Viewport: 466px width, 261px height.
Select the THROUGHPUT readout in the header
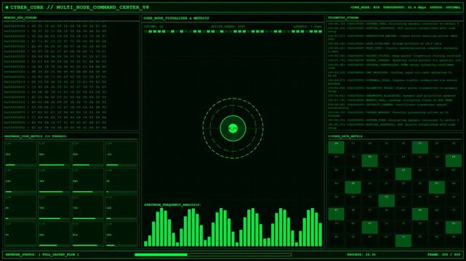(404, 7)
